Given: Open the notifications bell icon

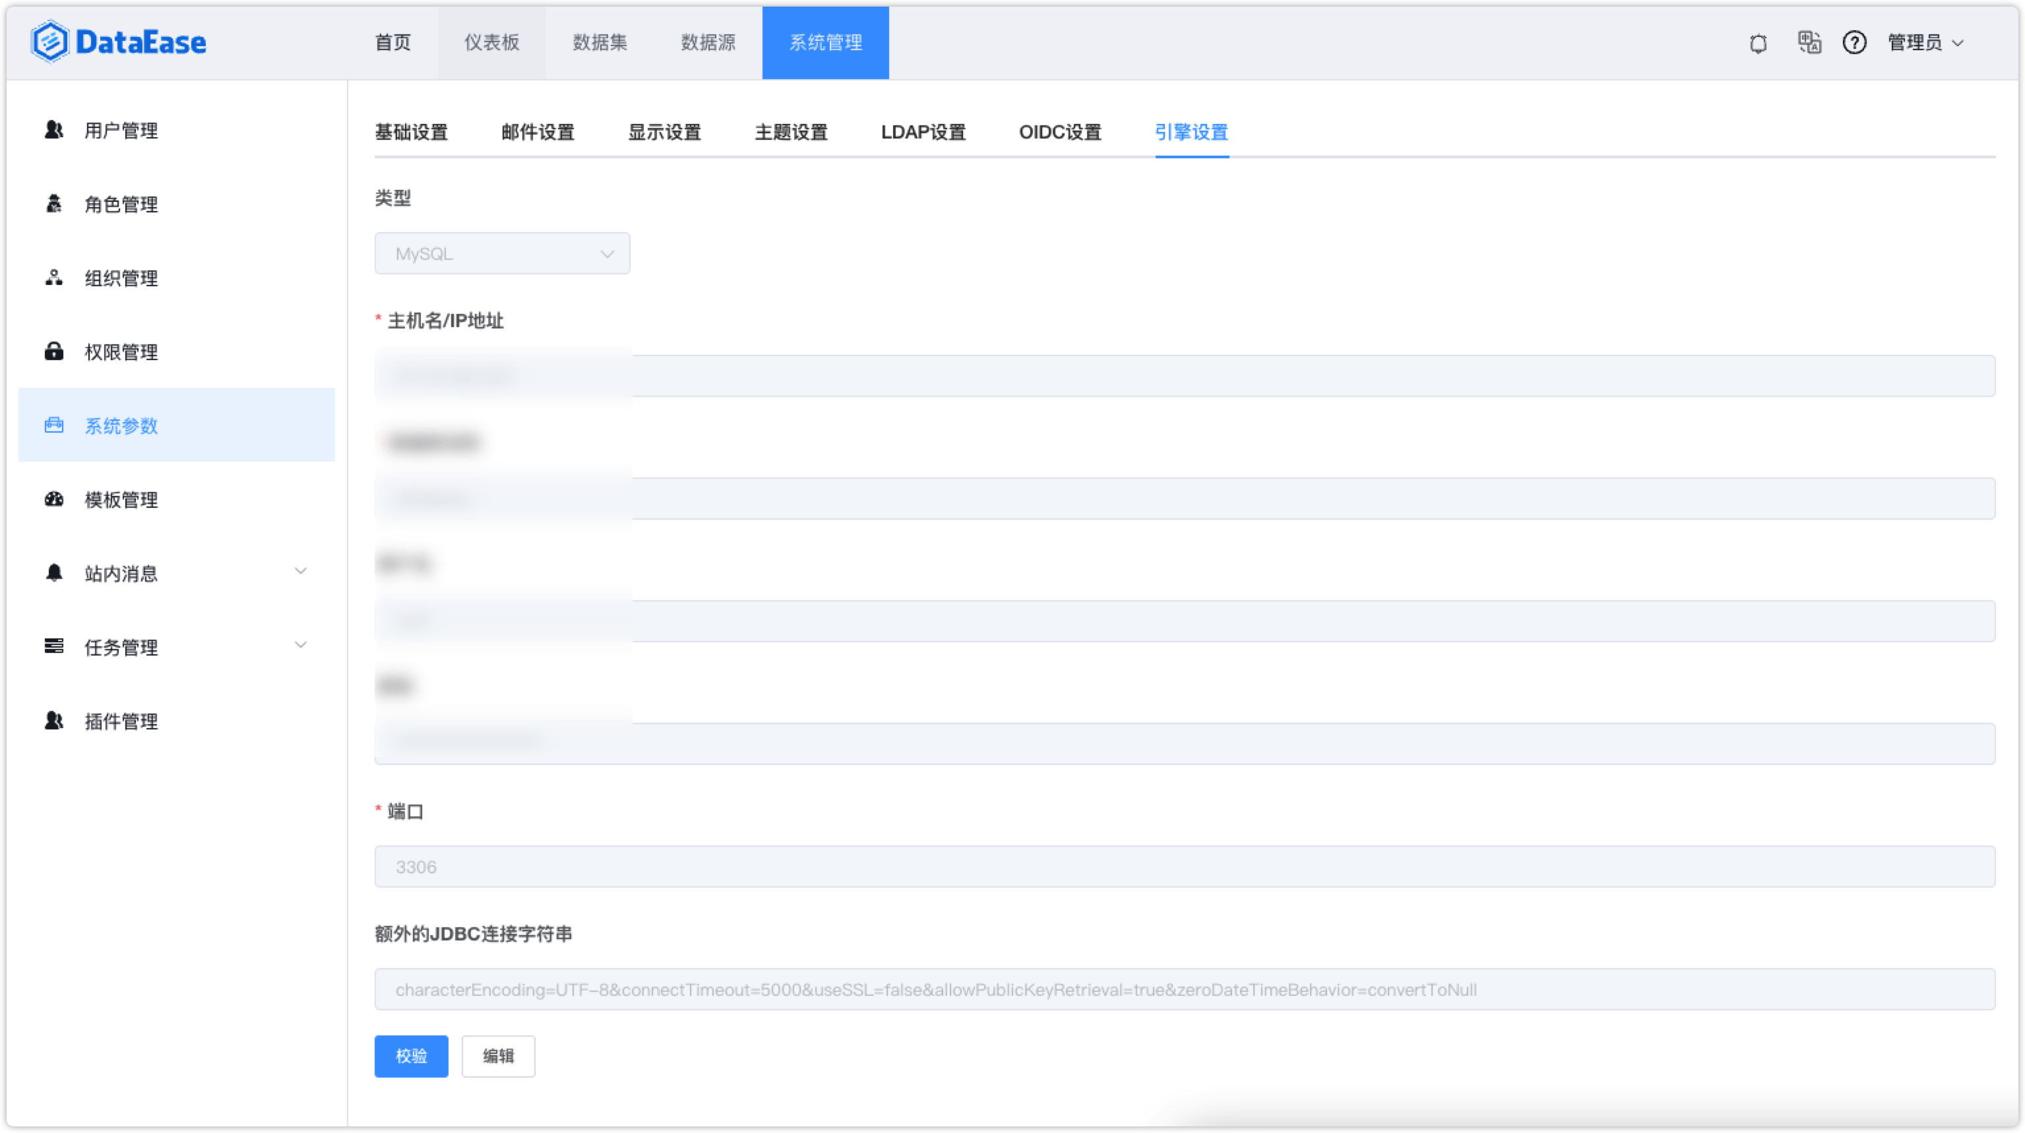Looking at the screenshot, I should click(1758, 44).
